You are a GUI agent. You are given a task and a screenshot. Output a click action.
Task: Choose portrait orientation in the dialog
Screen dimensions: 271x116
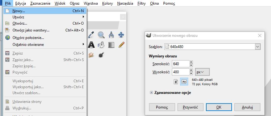click(176, 82)
